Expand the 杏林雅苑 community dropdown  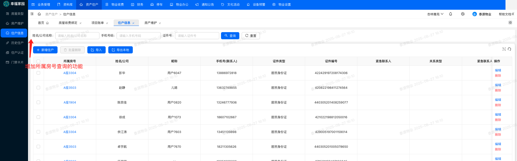[435, 14]
